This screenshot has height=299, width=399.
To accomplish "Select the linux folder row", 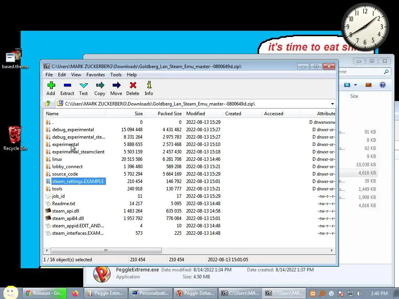I will pos(190,159).
